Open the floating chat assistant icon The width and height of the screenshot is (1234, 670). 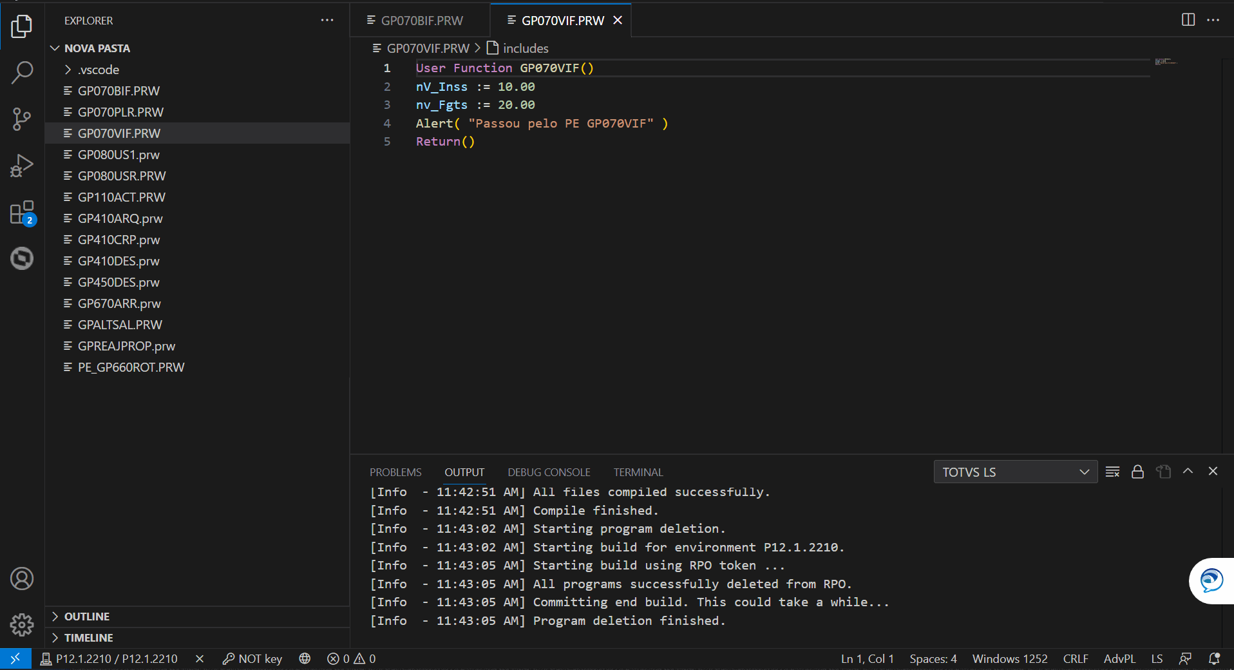[x=1211, y=580]
